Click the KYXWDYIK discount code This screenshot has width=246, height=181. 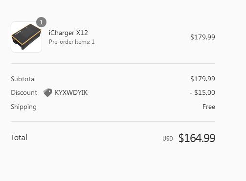(x=71, y=92)
